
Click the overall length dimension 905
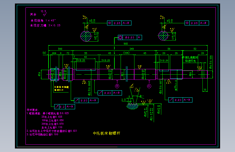point(126,44)
